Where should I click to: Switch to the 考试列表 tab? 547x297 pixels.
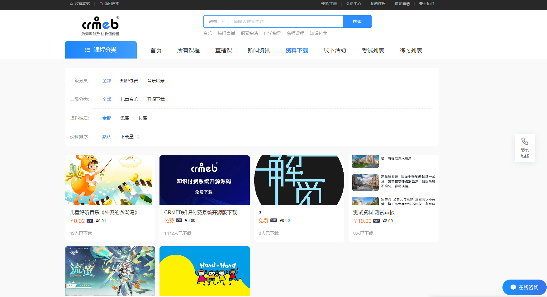point(373,50)
